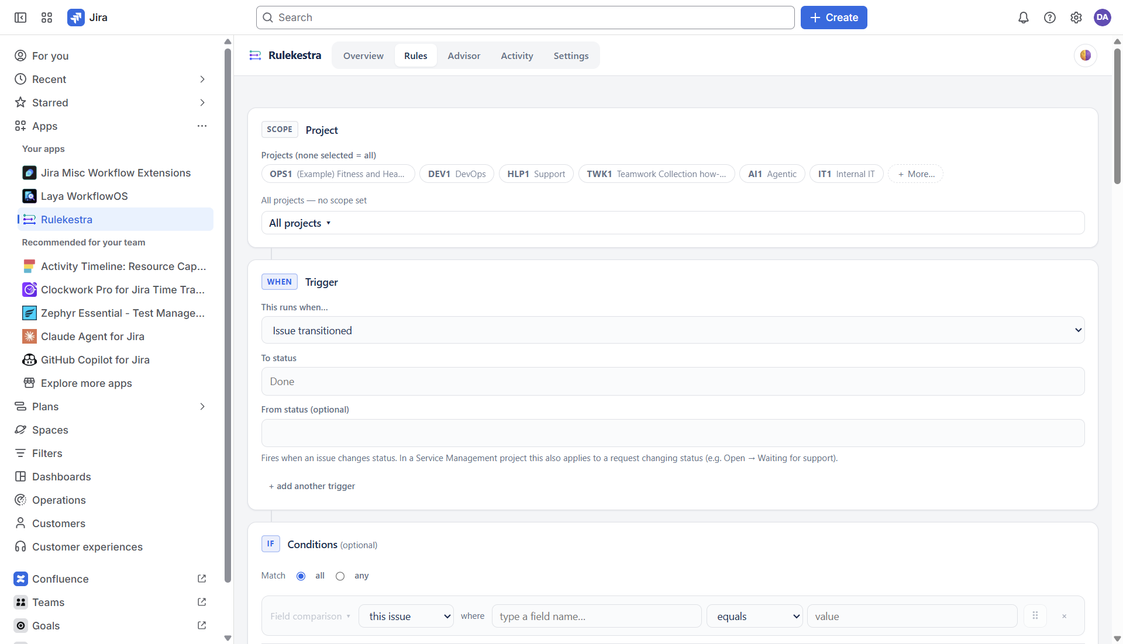Open Activity Timeline Resource app

[x=115, y=266]
